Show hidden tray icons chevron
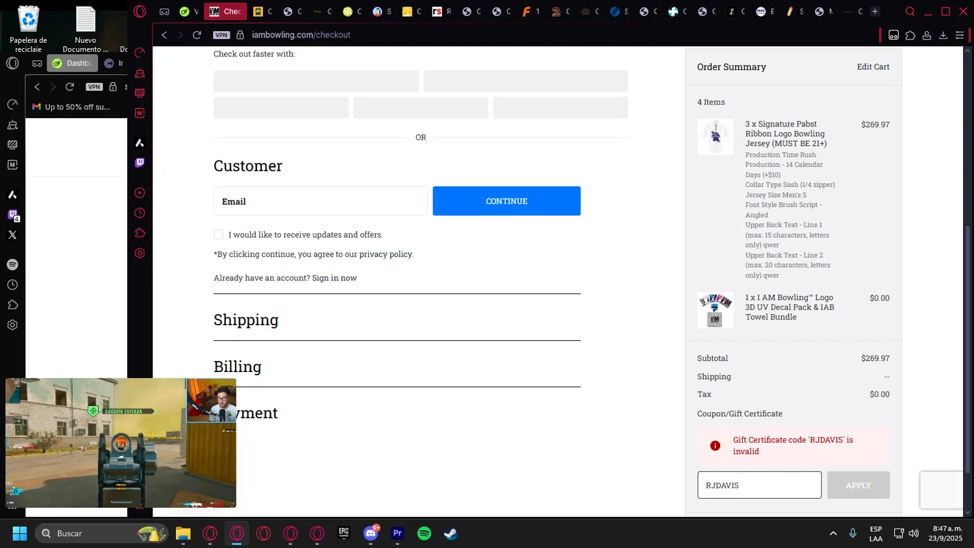The width and height of the screenshot is (974, 548). click(833, 534)
